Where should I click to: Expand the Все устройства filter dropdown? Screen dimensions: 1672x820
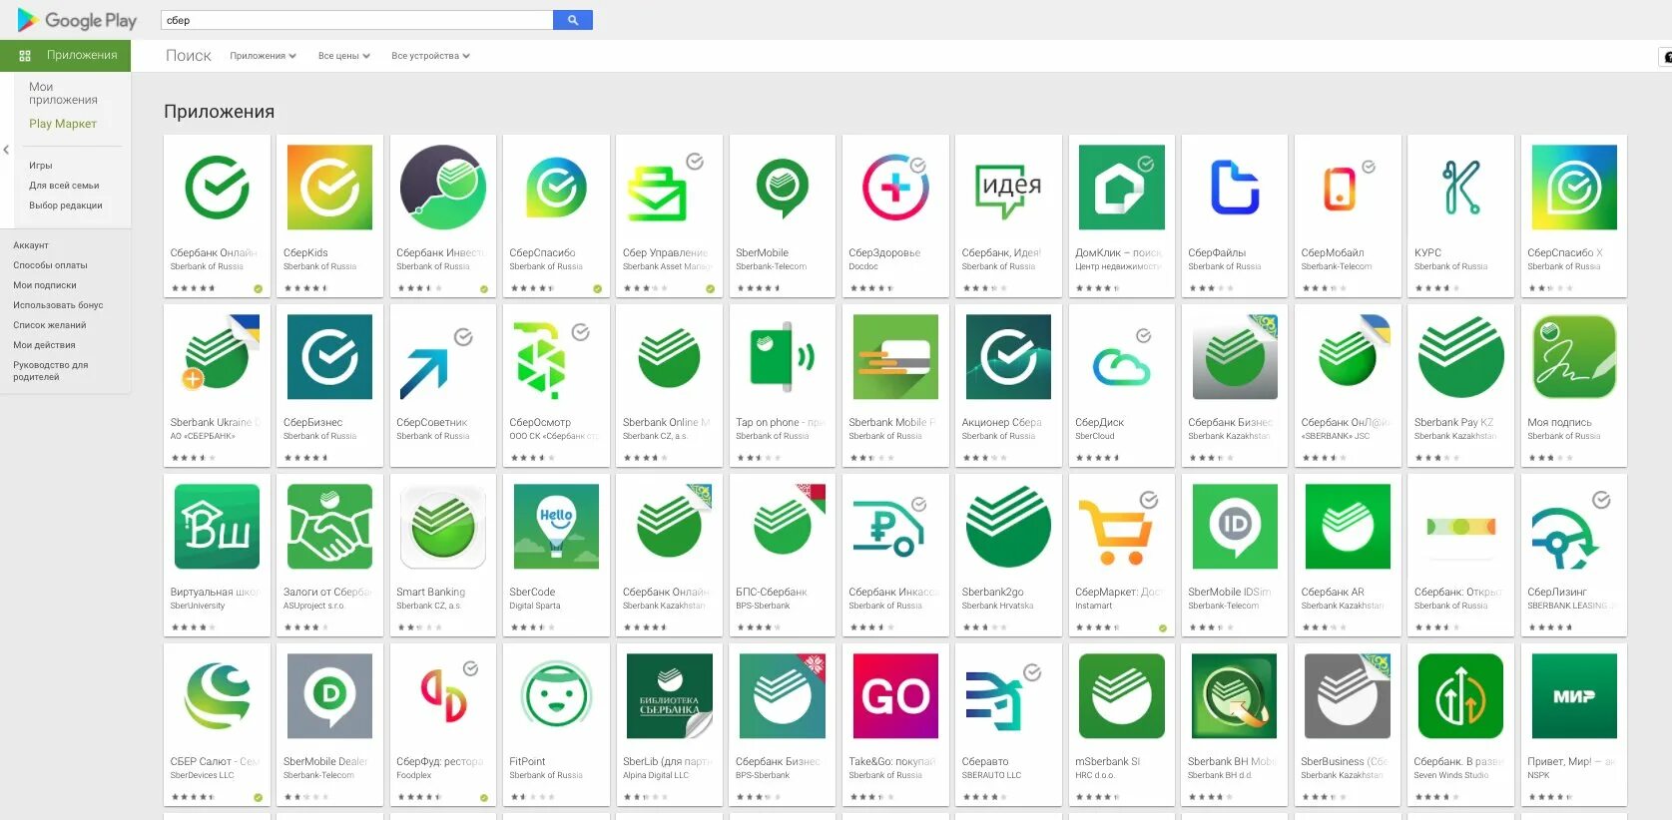coord(430,56)
